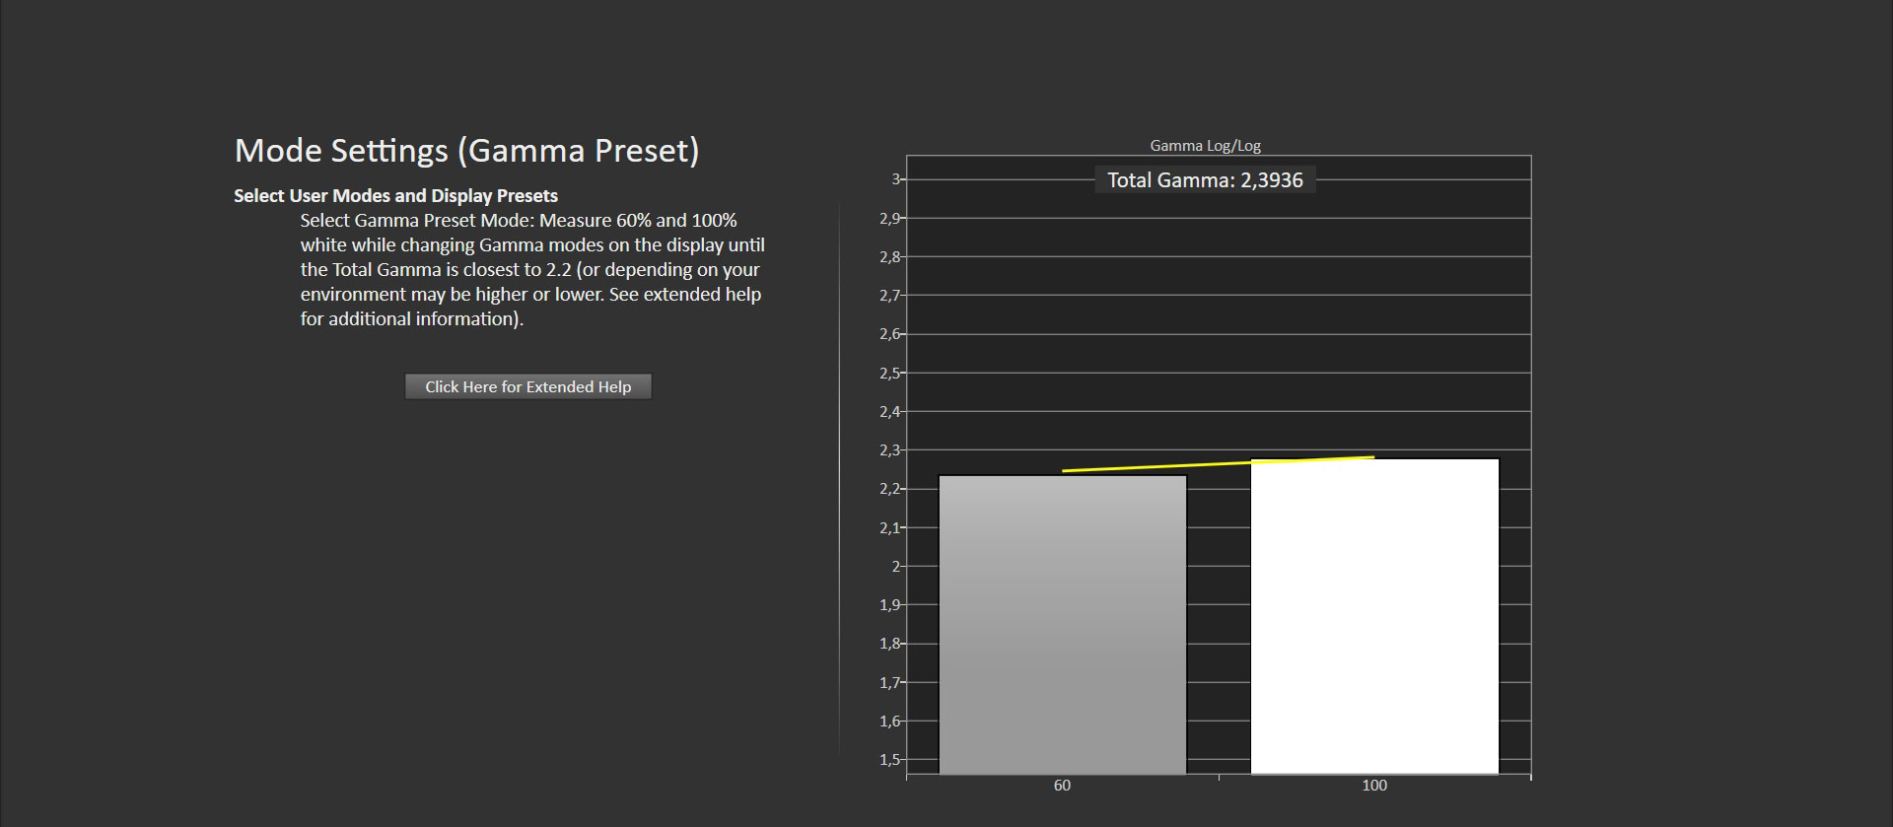Click the Gamma Log/Log chart title
The image size is (1893, 827).
pos(1205,146)
